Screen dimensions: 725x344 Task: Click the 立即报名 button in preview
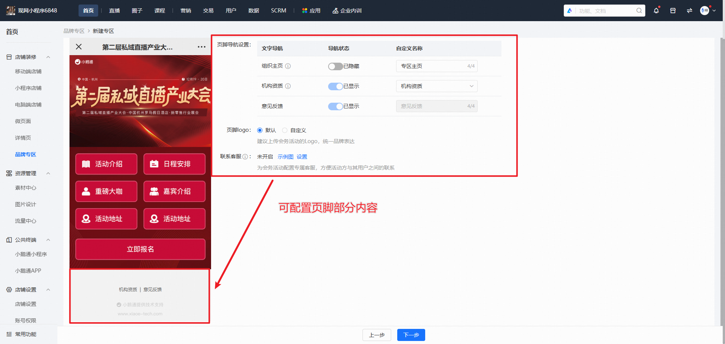[x=140, y=249]
